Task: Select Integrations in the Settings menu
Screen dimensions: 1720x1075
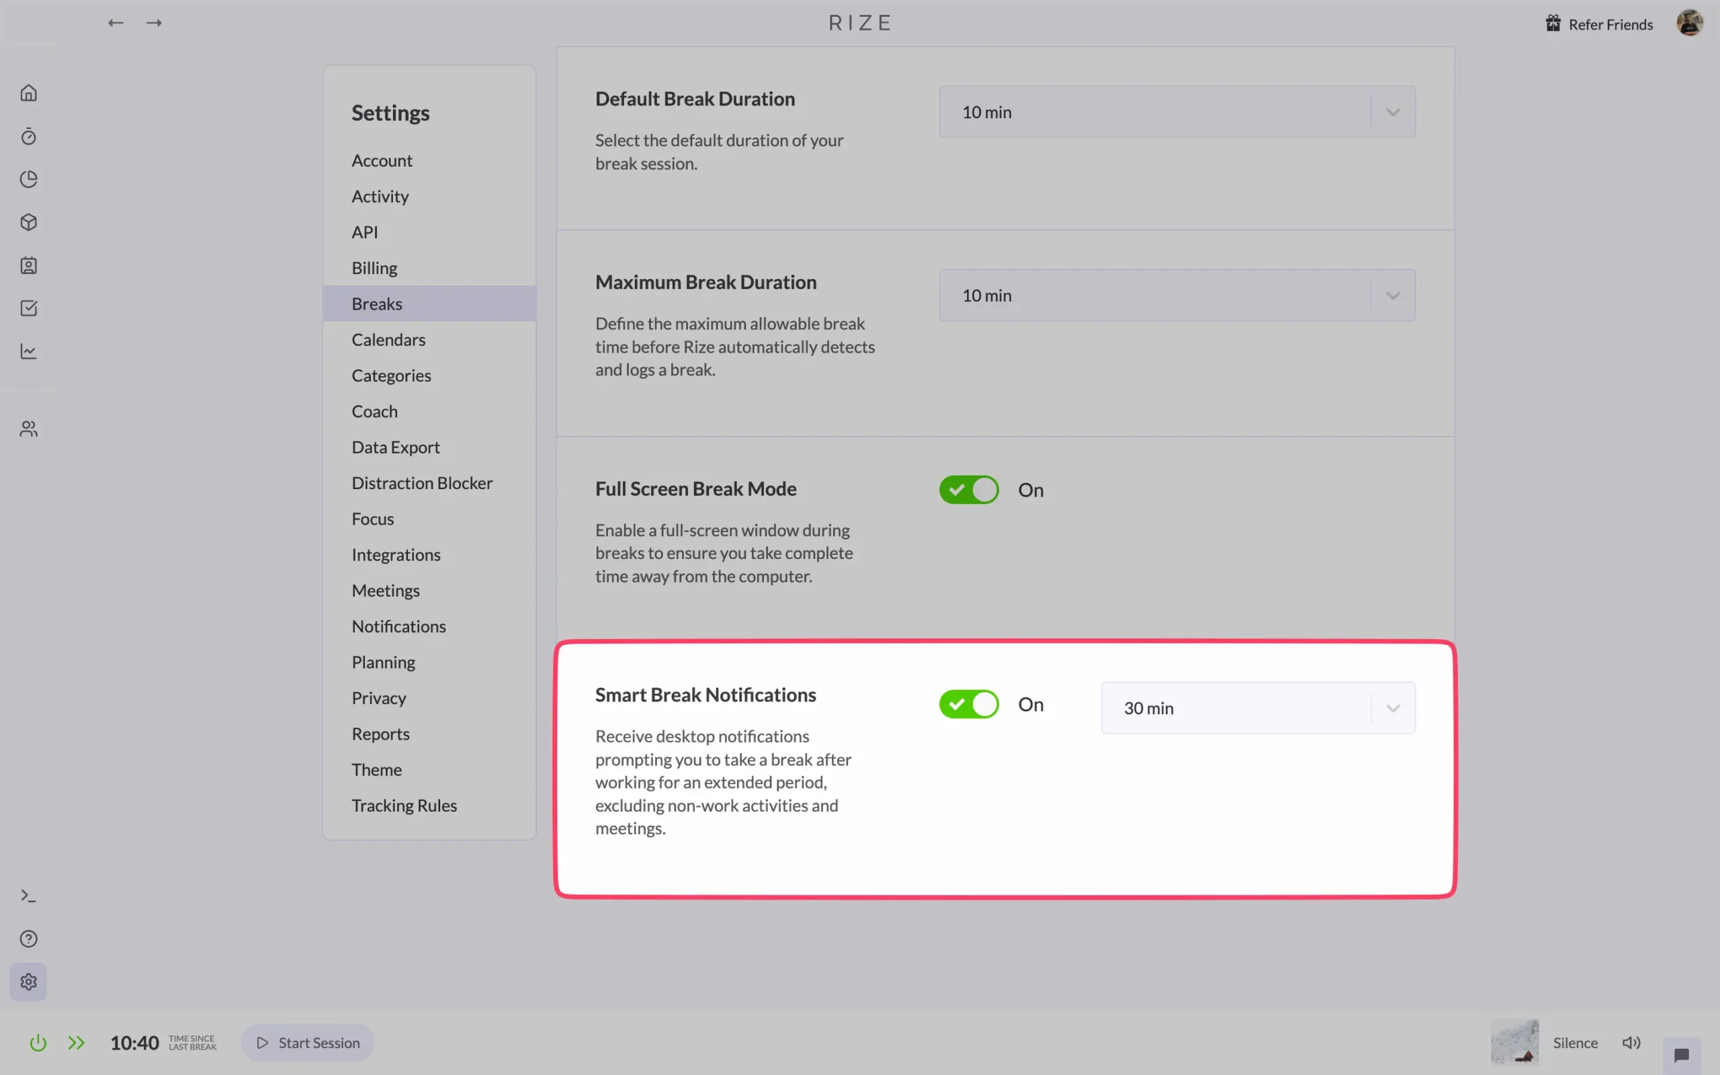Action: click(429, 554)
